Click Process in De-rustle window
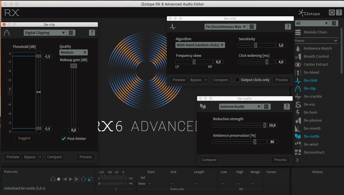Image resolution: width=344 pixels, height=195 pixels. [280, 160]
